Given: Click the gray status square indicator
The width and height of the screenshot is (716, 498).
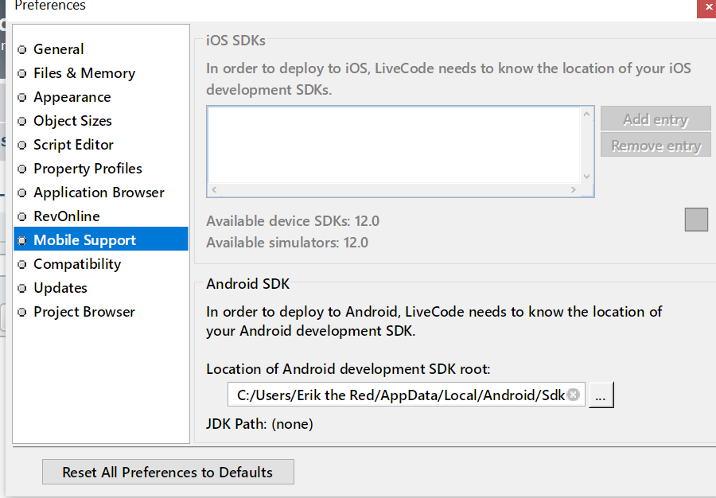Looking at the screenshot, I should [696, 220].
